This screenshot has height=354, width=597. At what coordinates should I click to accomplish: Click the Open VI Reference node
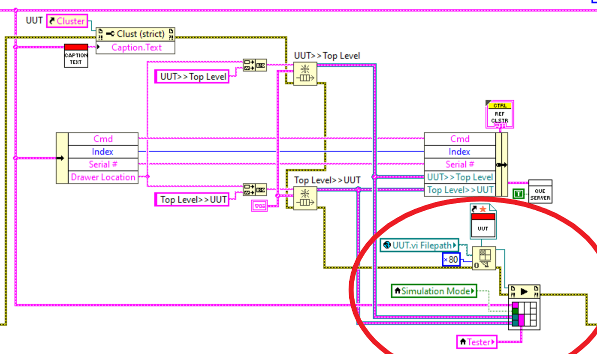[x=485, y=258]
